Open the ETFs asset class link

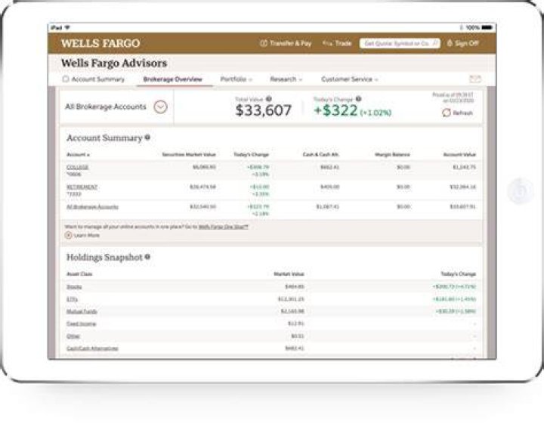pyautogui.click(x=73, y=299)
